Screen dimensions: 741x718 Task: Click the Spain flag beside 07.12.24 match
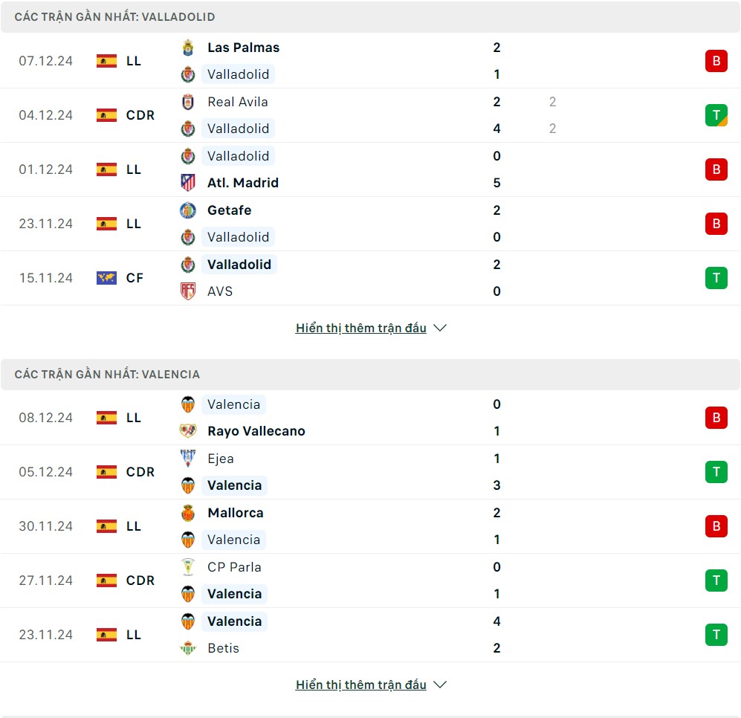[106, 61]
